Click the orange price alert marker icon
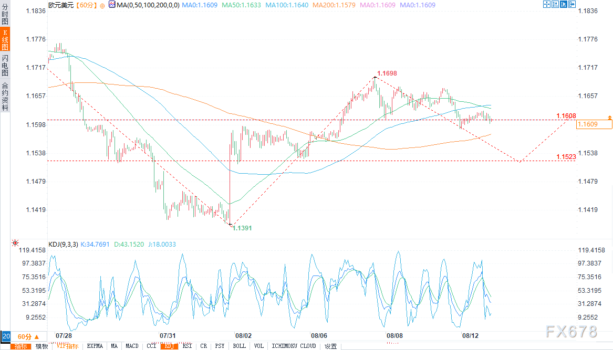The width and height of the screenshot is (613, 350). tap(609, 116)
